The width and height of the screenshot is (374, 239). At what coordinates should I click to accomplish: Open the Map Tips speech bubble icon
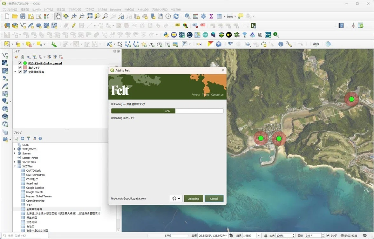[241, 16]
